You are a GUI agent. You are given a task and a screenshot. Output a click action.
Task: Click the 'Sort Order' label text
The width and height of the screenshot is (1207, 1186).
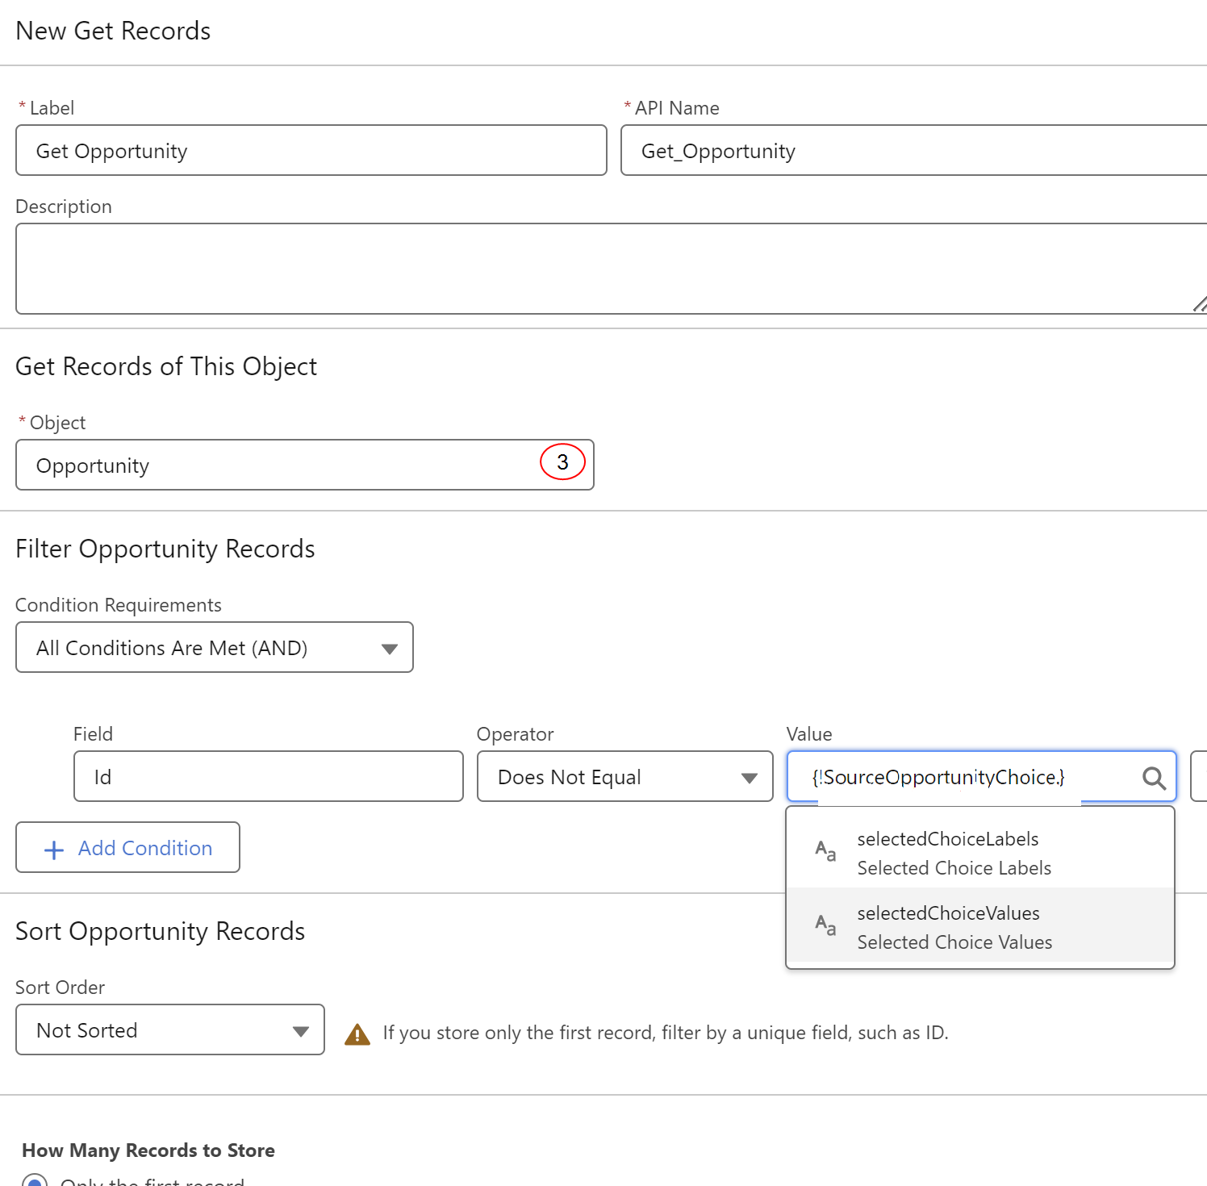click(x=61, y=988)
